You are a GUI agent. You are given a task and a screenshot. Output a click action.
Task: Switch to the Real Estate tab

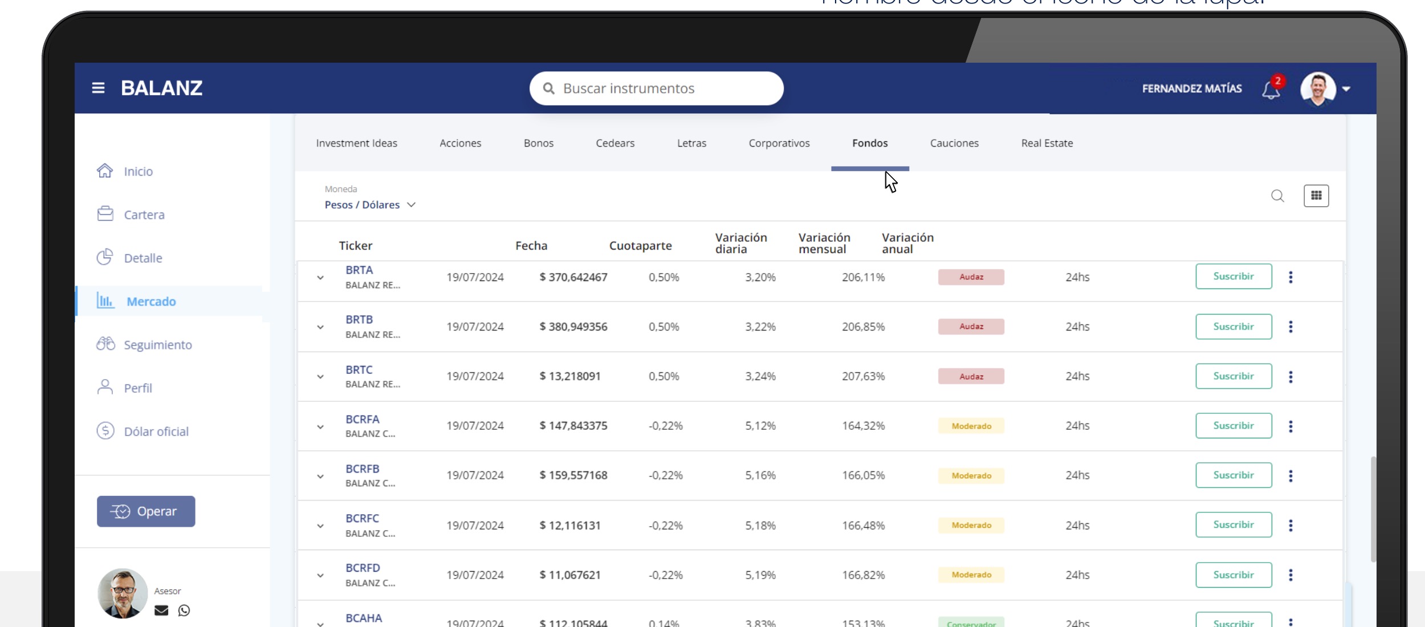coord(1047,143)
